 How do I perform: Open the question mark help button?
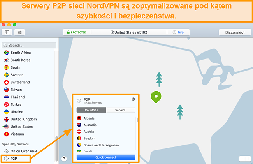pos(64,159)
